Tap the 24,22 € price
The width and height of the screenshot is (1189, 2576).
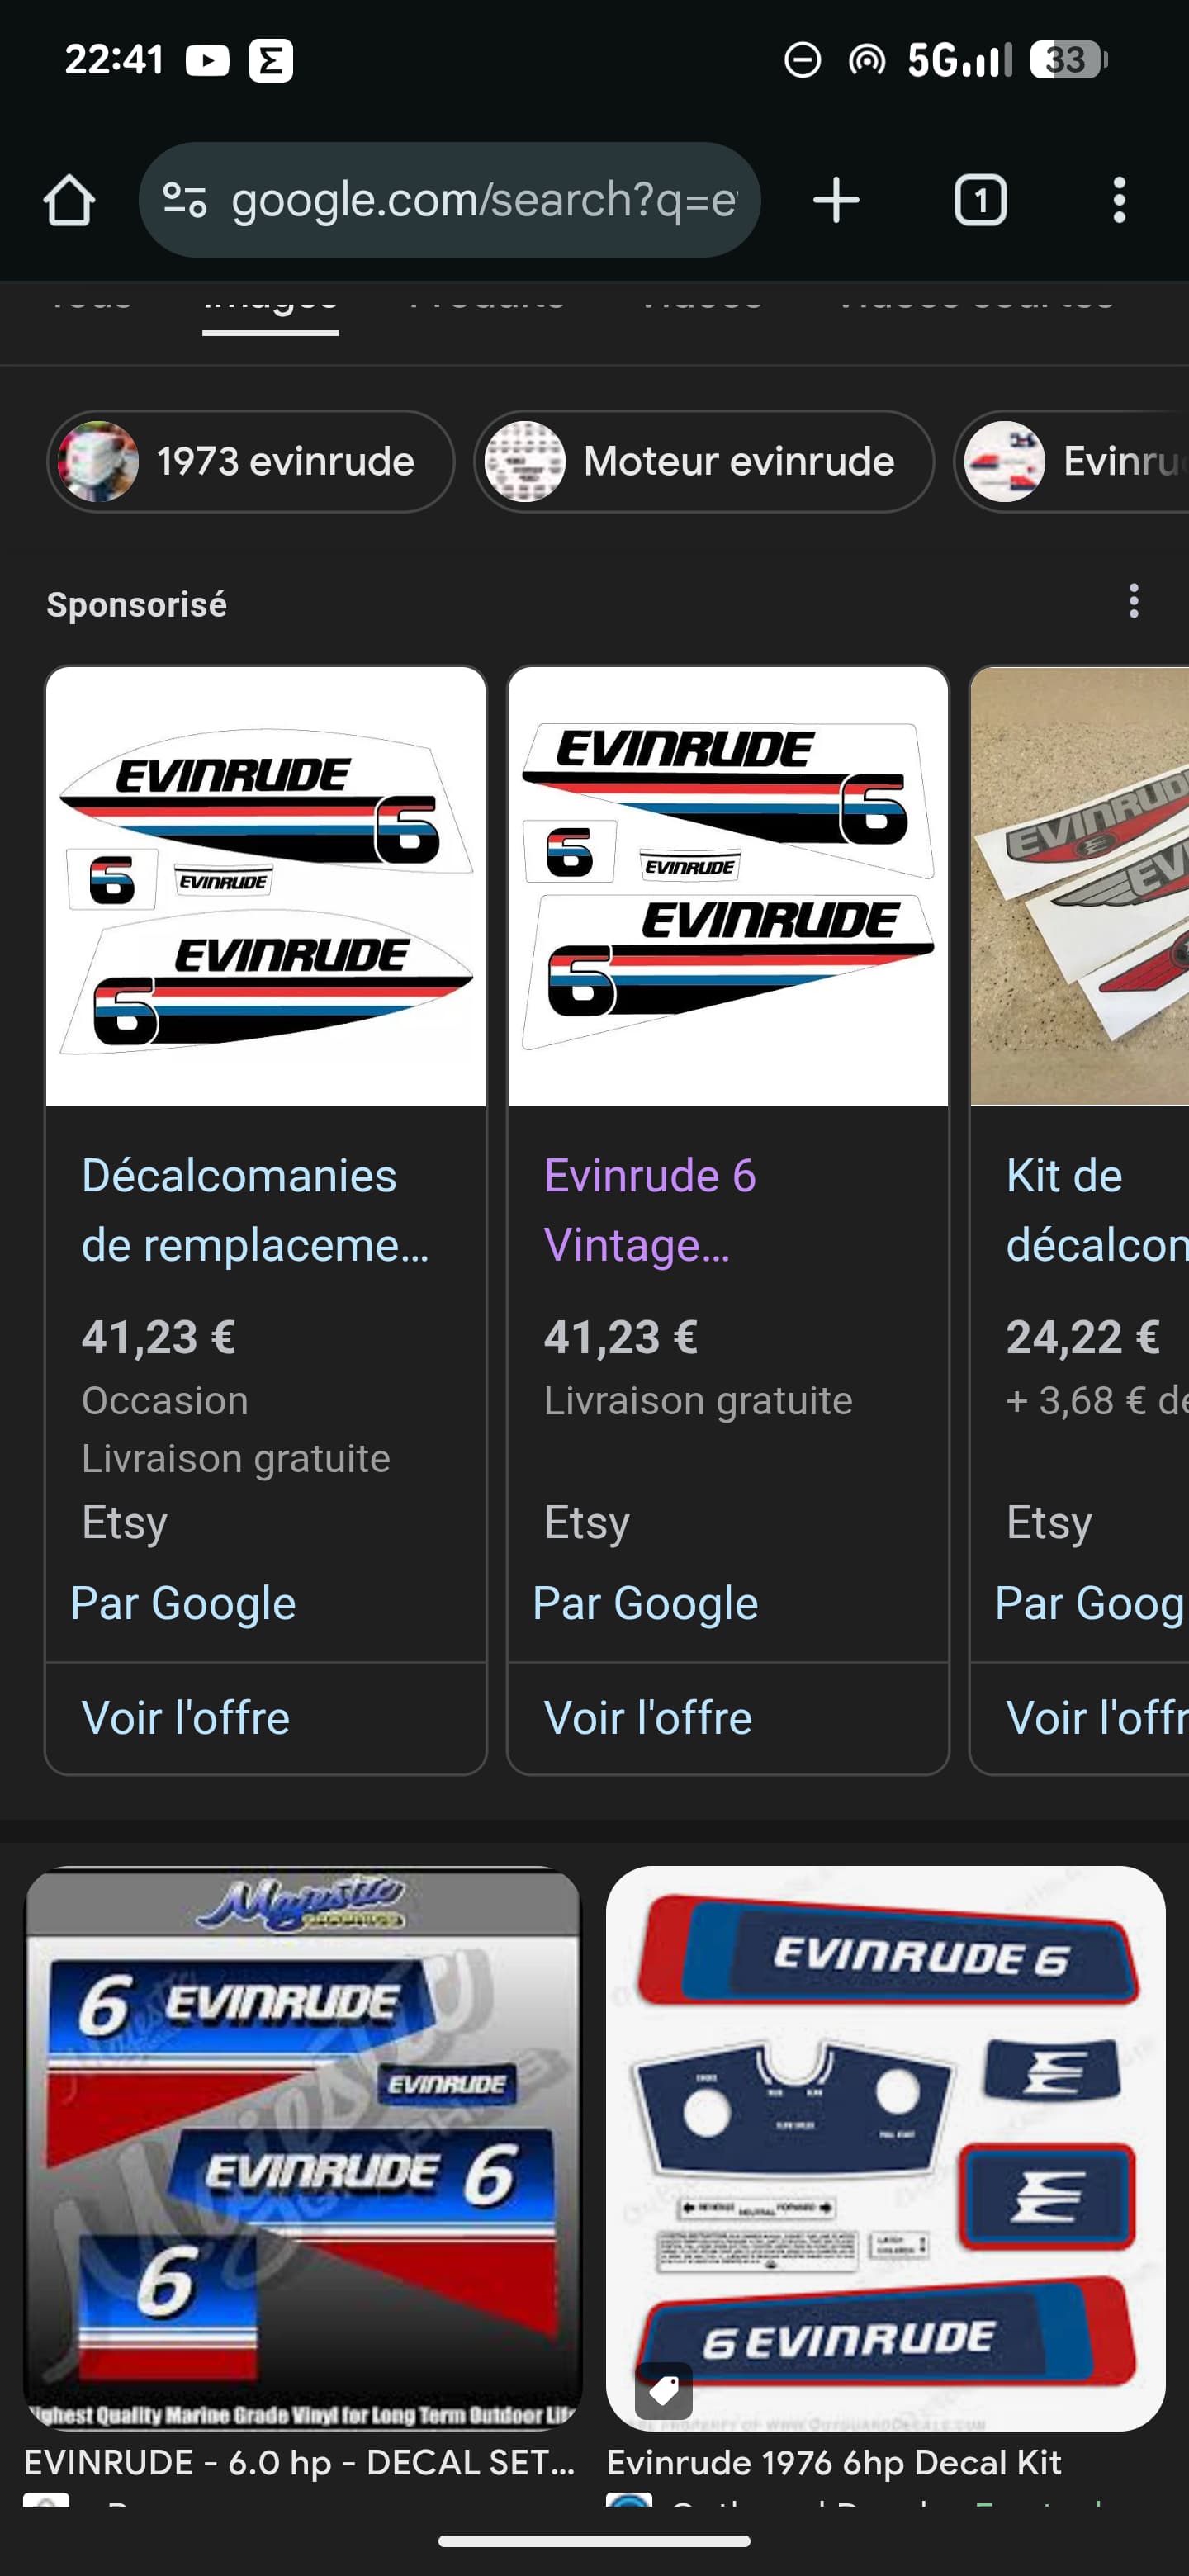tap(1083, 1337)
